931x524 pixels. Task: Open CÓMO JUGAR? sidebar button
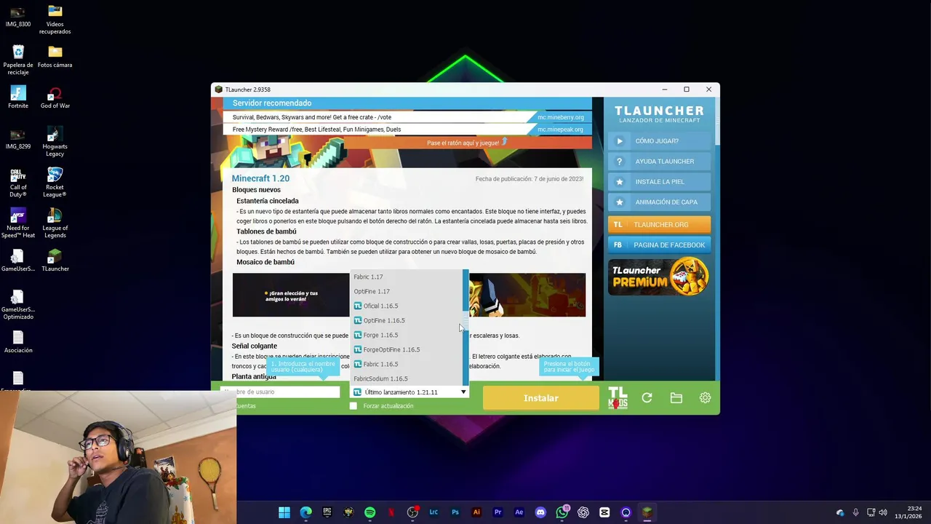659,141
